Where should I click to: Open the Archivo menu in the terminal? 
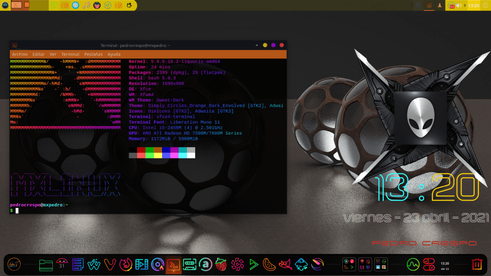coord(20,54)
